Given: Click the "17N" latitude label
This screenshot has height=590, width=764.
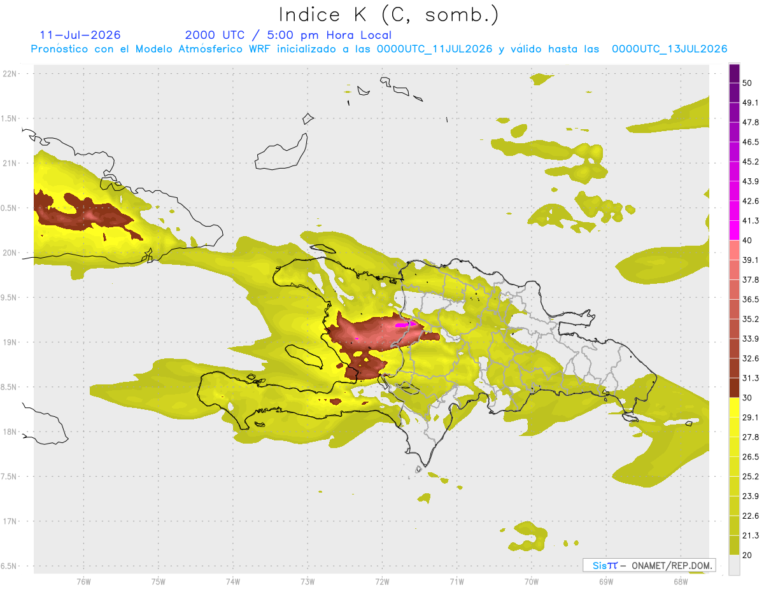Looking at the screenshot, I should (10, 522).
